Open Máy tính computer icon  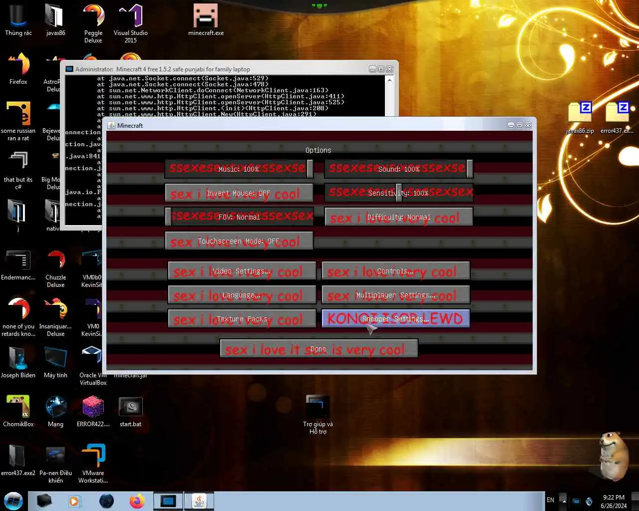55,362
